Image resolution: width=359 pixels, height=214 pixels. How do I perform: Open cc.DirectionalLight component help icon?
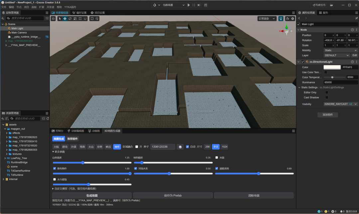(352, 62)
